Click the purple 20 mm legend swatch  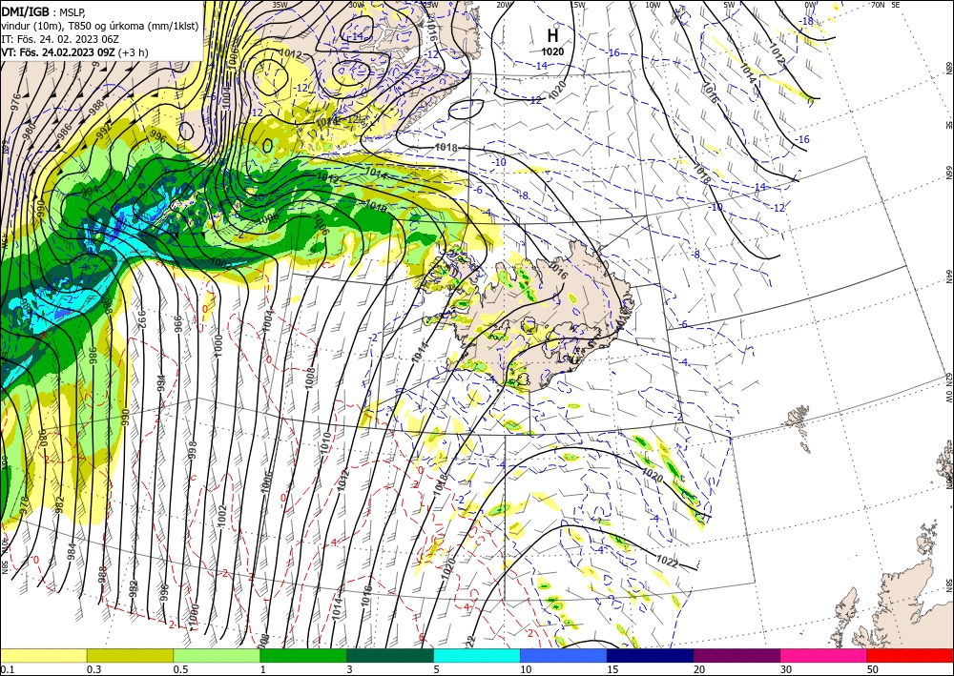(736, 655)
